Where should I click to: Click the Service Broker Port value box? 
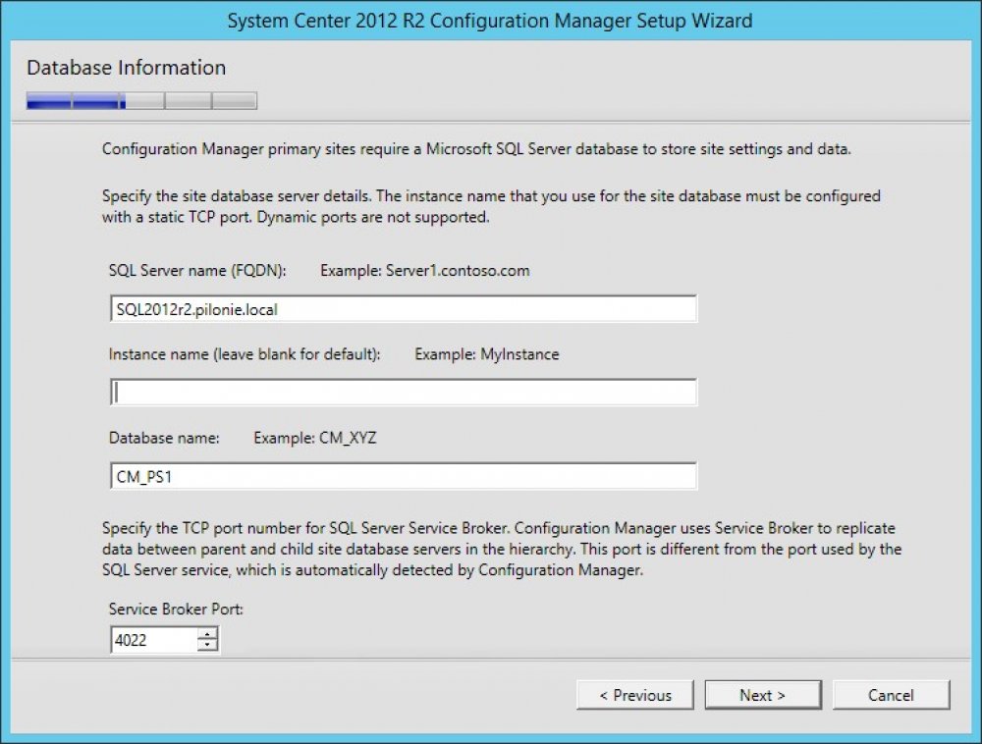tap(153, 640)
